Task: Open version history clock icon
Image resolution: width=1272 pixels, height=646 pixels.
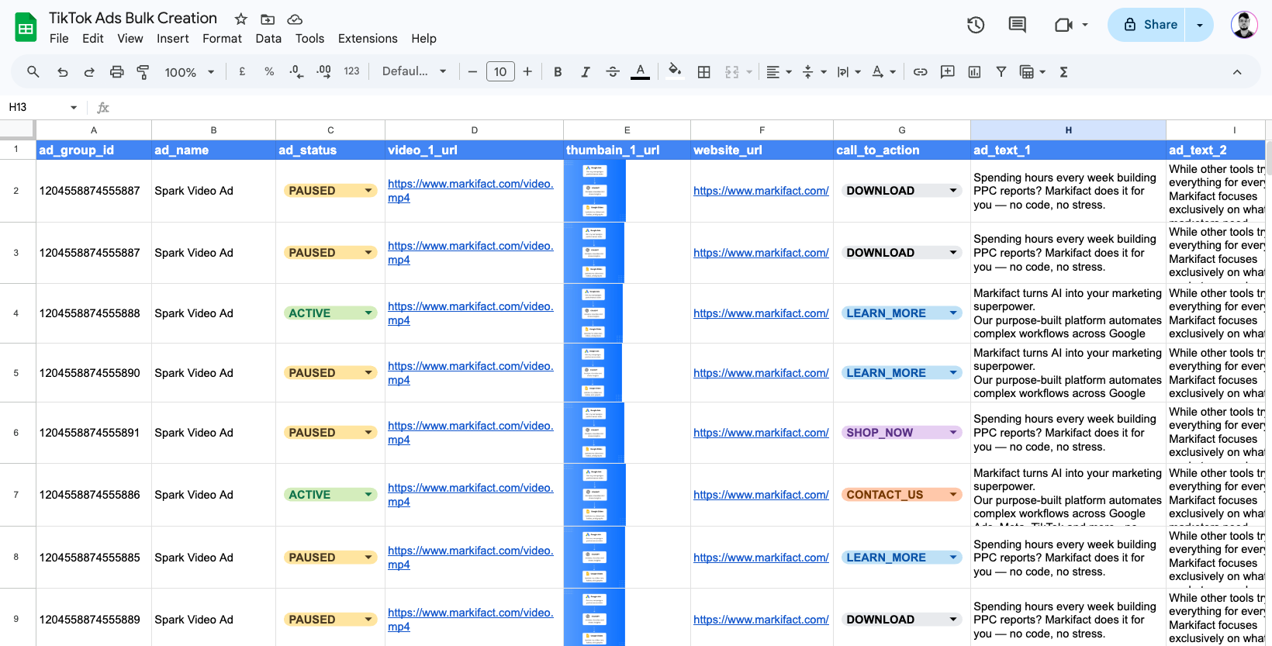Action: (x=976, y=25)
